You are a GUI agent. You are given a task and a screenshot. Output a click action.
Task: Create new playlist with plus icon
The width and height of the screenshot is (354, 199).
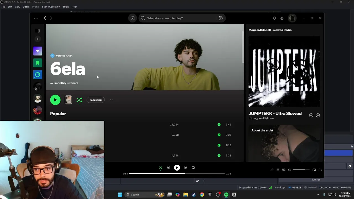coord(38,39)
